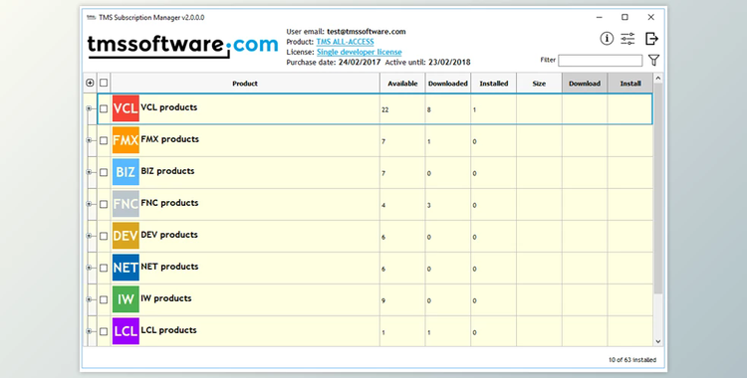Open the settings sliders icon
Image resolution: width=747 pixels, height=378 pixels.
coord(627,39)
